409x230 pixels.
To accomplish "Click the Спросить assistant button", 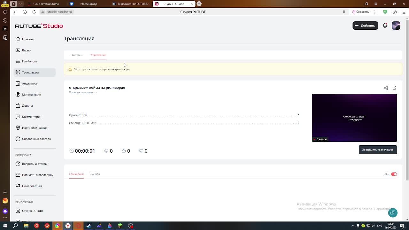I will coord(360,12).
